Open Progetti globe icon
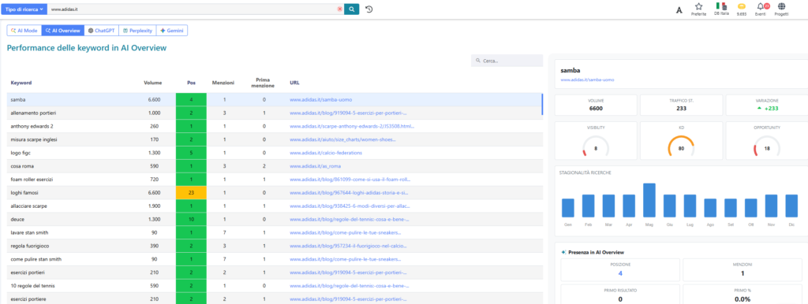 782,9
